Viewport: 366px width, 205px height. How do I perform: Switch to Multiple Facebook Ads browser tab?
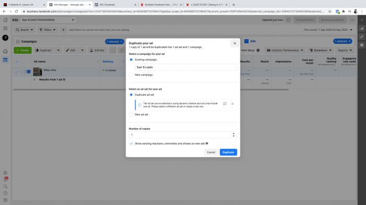click(161, 5)
